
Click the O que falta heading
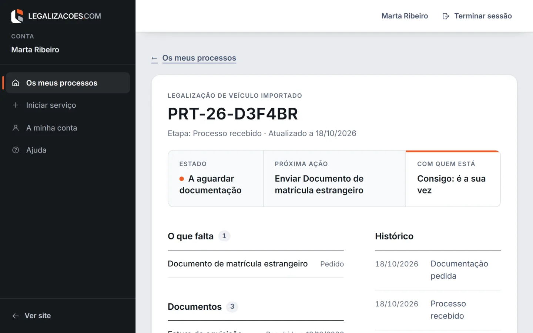pos(191,236)
